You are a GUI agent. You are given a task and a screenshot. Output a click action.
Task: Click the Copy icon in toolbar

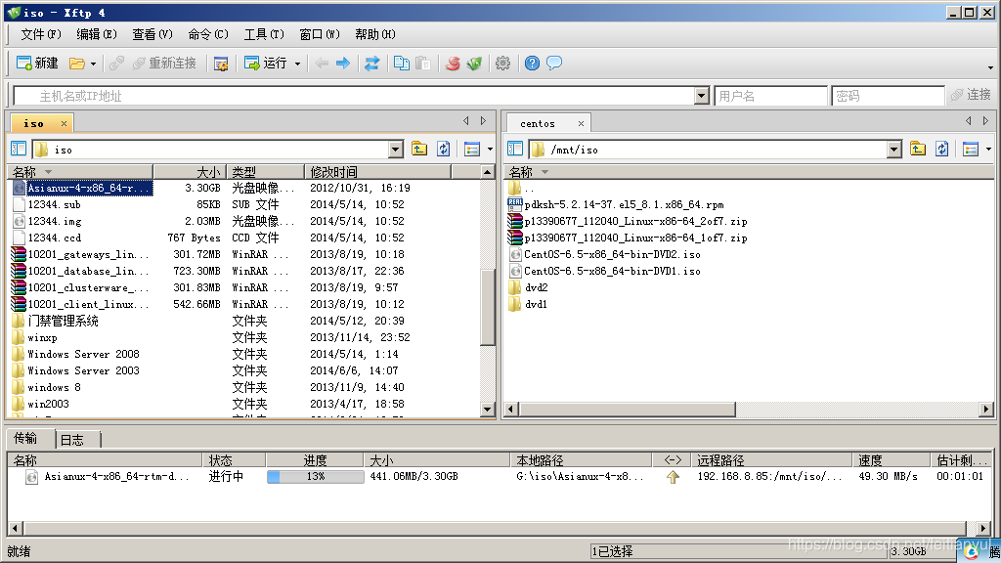coord(402,64)
